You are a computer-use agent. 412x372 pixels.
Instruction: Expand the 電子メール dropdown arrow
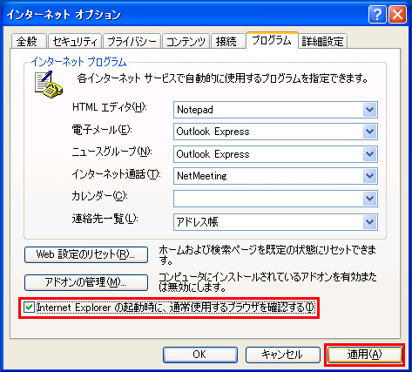[369, 132]
